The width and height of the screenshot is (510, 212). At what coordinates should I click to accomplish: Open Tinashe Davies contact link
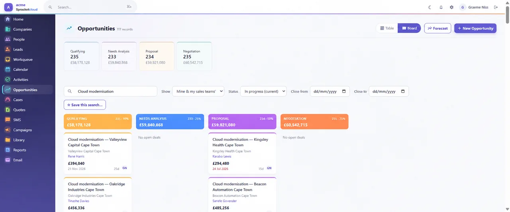[78, 201]
